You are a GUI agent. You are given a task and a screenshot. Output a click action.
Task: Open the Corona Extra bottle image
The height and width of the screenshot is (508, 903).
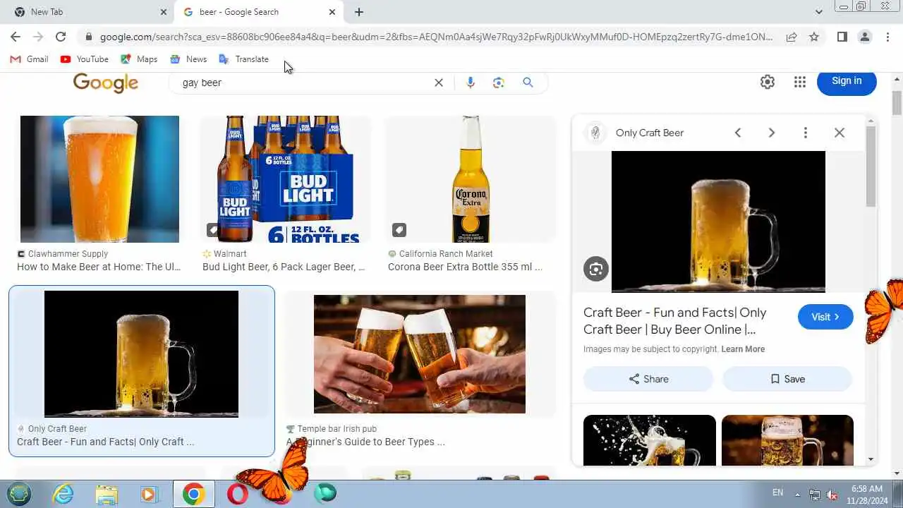click(471, 179)
